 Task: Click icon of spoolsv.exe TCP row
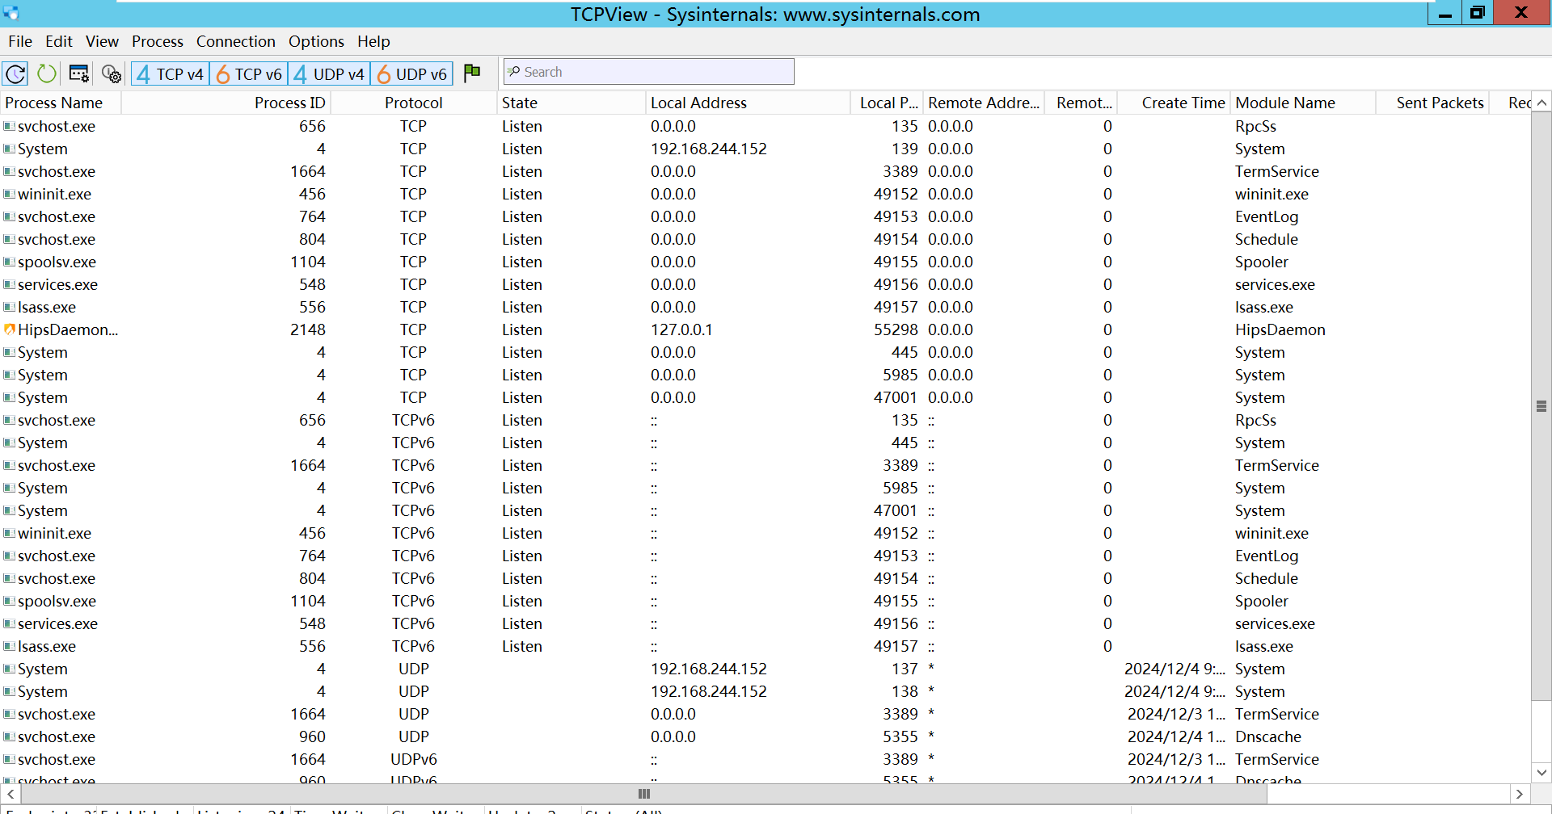point(10,262)
